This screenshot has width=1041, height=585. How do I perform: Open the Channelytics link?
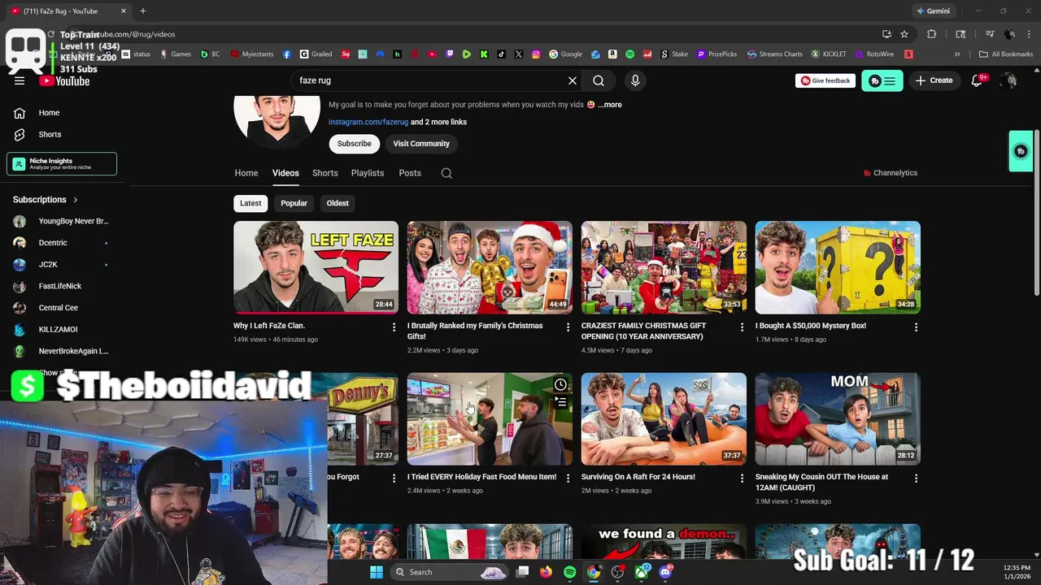[x=891, y=173]
